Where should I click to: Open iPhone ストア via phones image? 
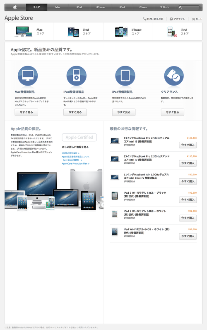click(121, 32)
